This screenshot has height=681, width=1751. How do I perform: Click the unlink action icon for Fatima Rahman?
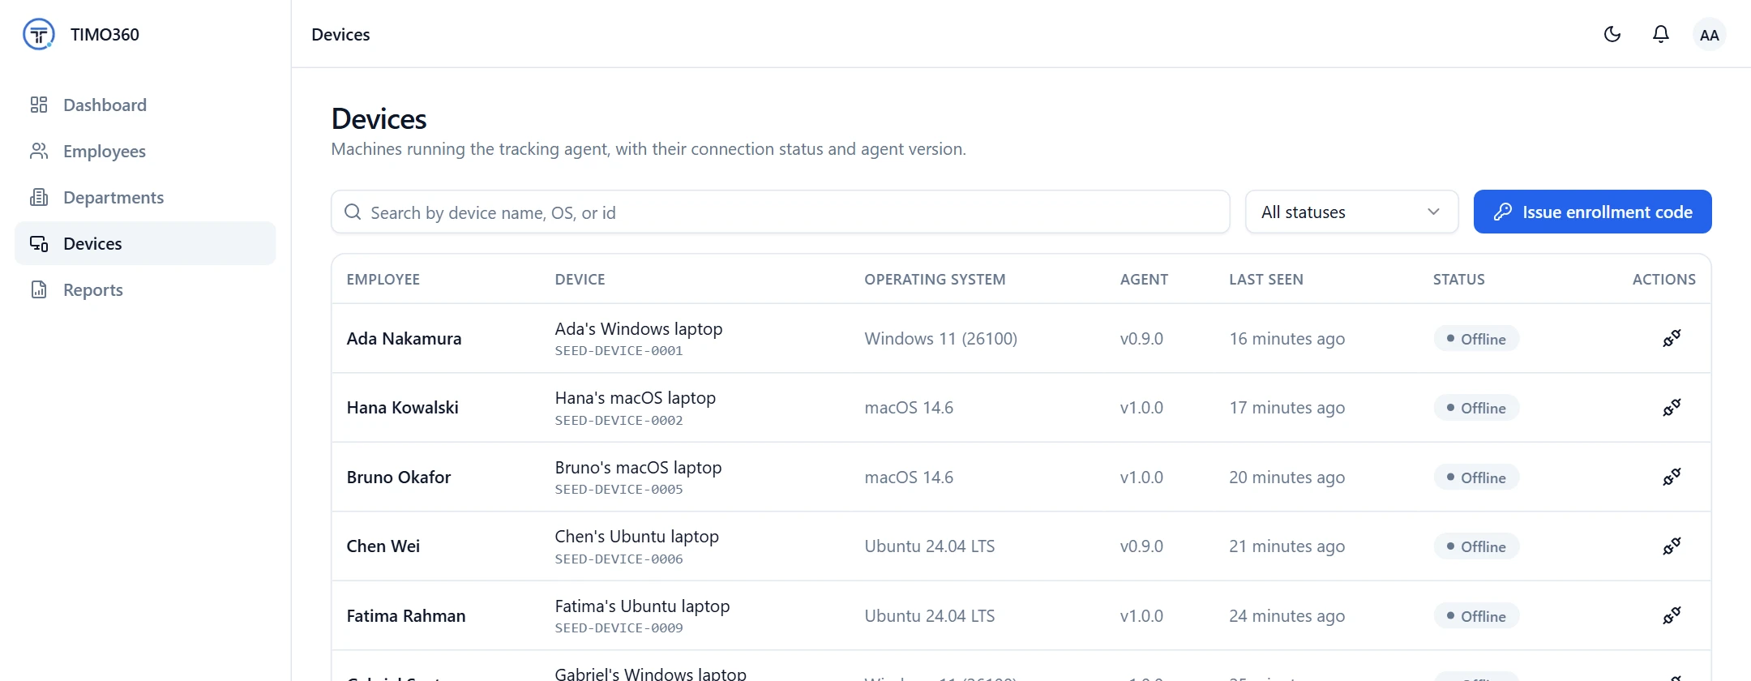[x=1672, y=615]
